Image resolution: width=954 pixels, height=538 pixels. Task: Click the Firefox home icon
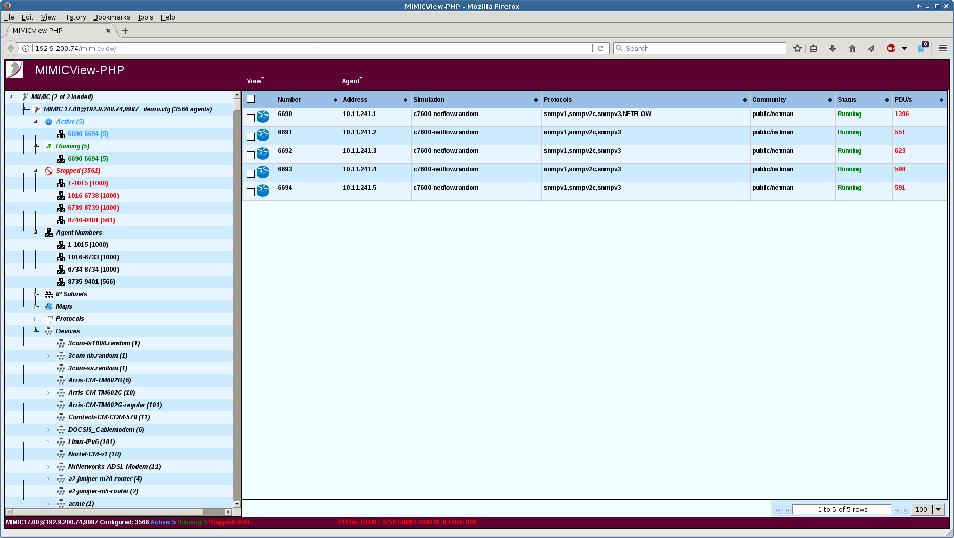pyautogui.click(x=852, y=48)
